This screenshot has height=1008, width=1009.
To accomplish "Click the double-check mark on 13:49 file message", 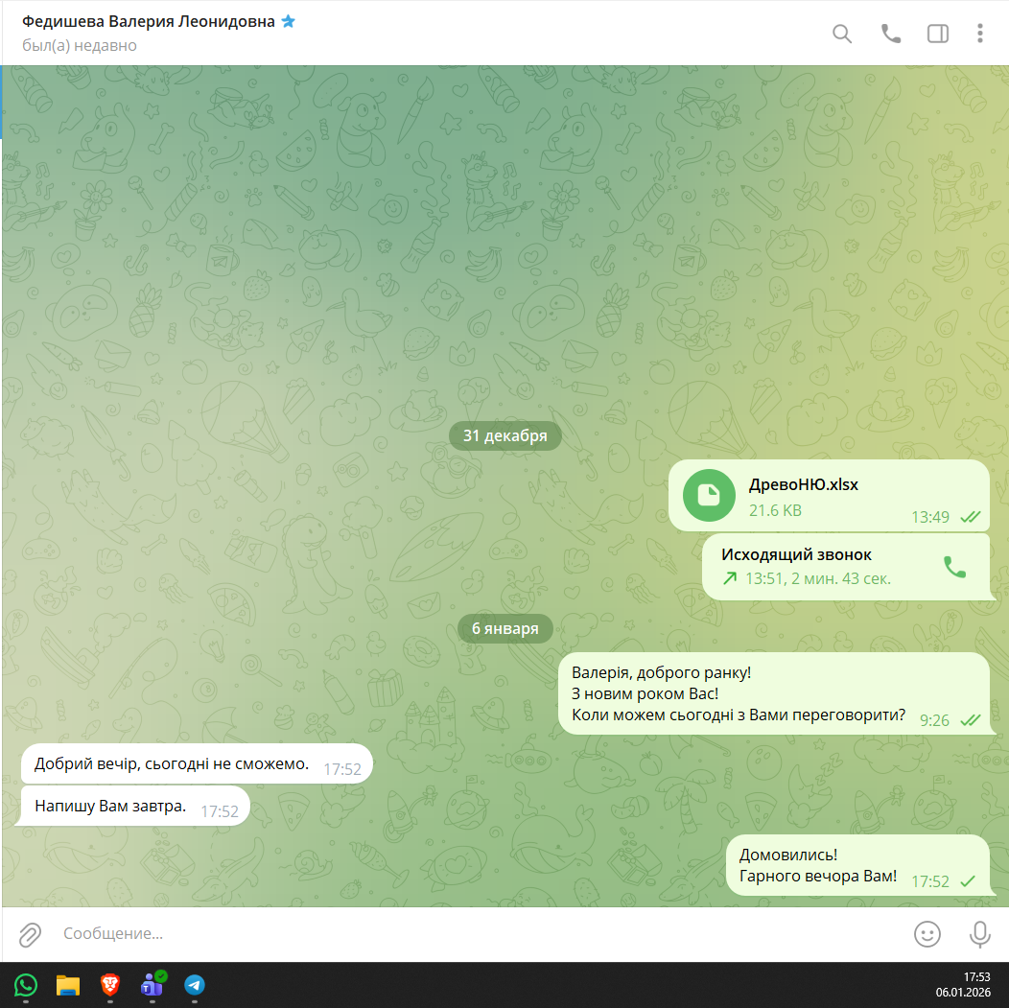I will (x=970, y=517).
